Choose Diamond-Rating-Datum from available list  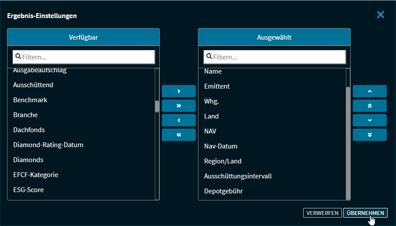(48, 145)
